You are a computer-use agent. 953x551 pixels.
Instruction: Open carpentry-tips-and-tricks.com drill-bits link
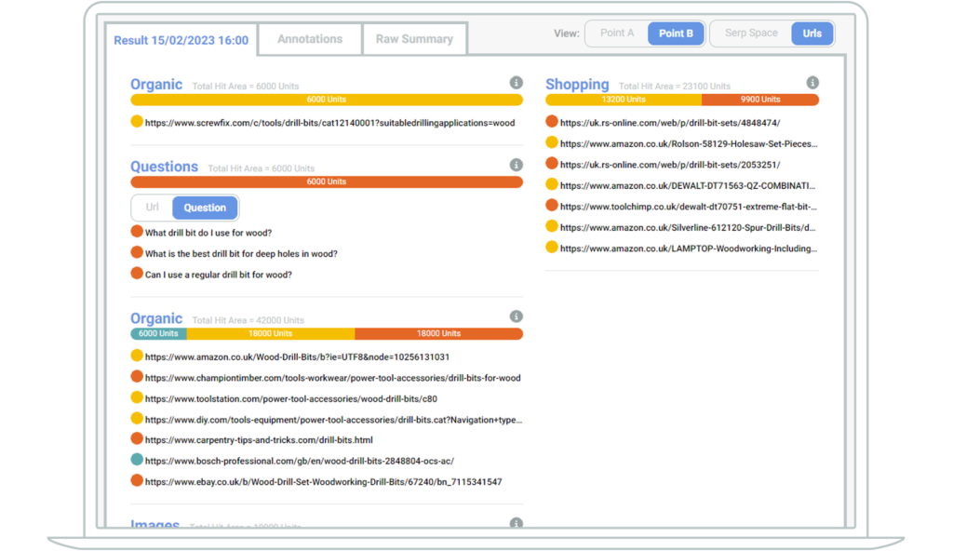259,439
